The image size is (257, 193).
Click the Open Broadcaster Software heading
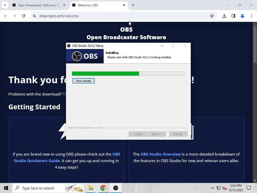tap(126, 37)
